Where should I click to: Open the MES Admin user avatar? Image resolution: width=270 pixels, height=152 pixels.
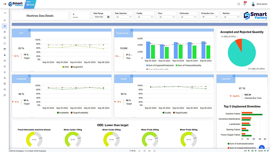coord(253,4)
